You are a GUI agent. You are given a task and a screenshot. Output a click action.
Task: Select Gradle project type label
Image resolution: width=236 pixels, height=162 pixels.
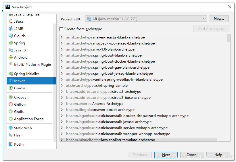(20, 88)
